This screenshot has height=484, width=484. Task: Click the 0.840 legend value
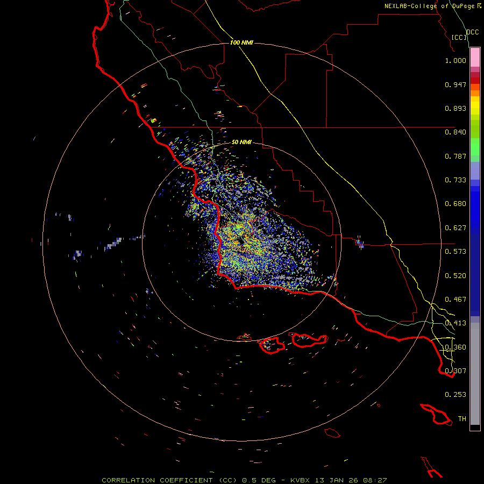455,132
